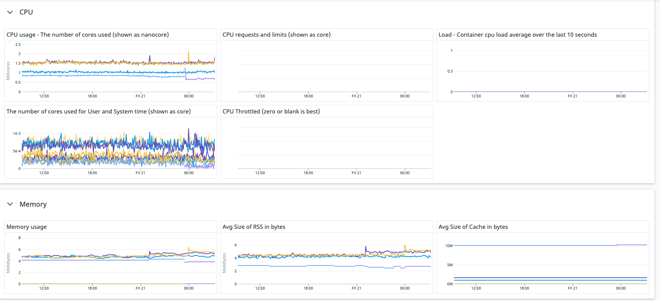Image resolution: width=660 pixels, height=301 pixels.
Task: Click the blue line in the CPU usage graph
Action: pyautogui.click(x=115, y=71)
